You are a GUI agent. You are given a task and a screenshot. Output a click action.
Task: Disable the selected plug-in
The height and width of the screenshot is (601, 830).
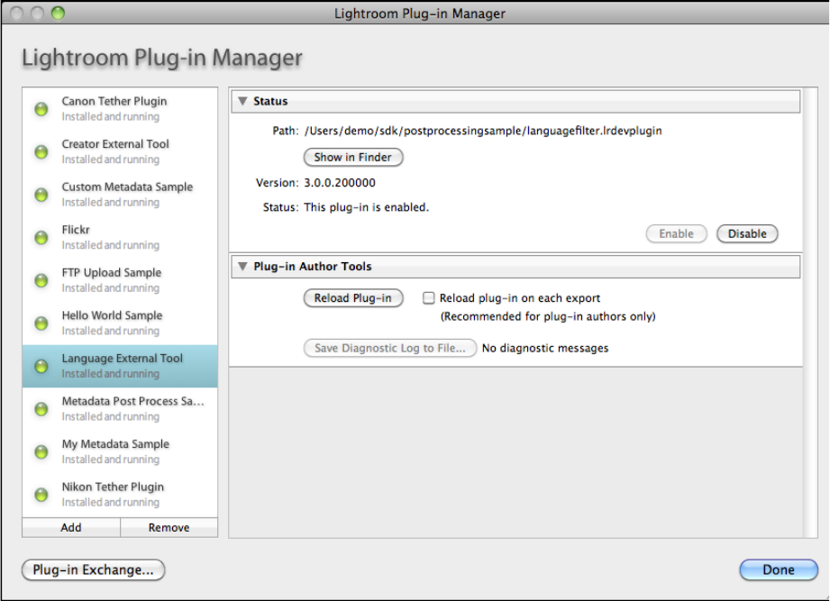coord(747,234)
